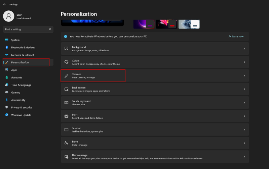The height and width of the screenshot is (169, 269).
Task: Expand Fonts settings with chevron
Action: [x=244, y=143]
